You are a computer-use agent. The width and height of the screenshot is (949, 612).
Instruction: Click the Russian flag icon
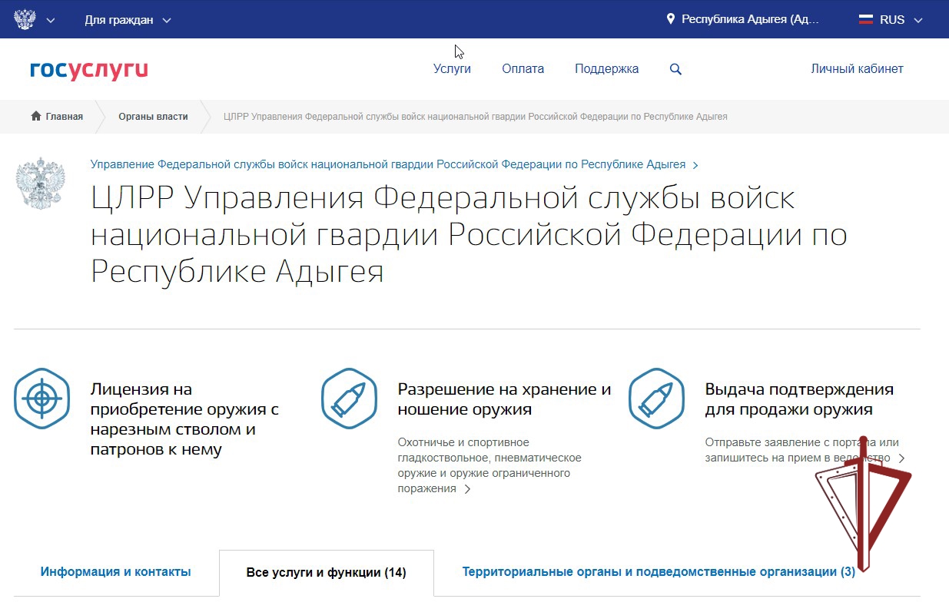coord(866,20)
